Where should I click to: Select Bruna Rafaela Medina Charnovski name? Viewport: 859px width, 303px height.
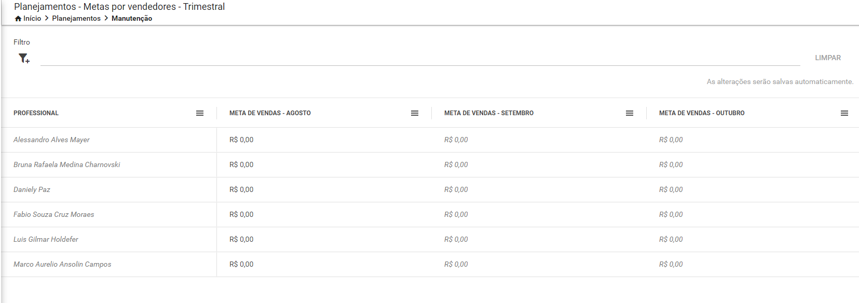point(66,165)
